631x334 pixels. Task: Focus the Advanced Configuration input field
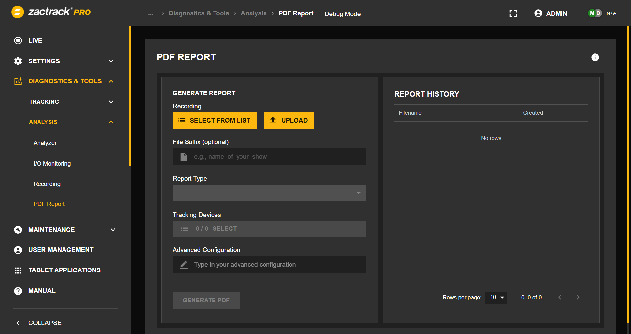pyautogui.click(x=269, y=265)
